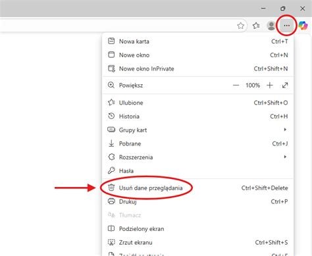The image size is (312, 256).
Task: Click the trash can icon for Usuń dane przeglądania
Action: coord(111,188)
